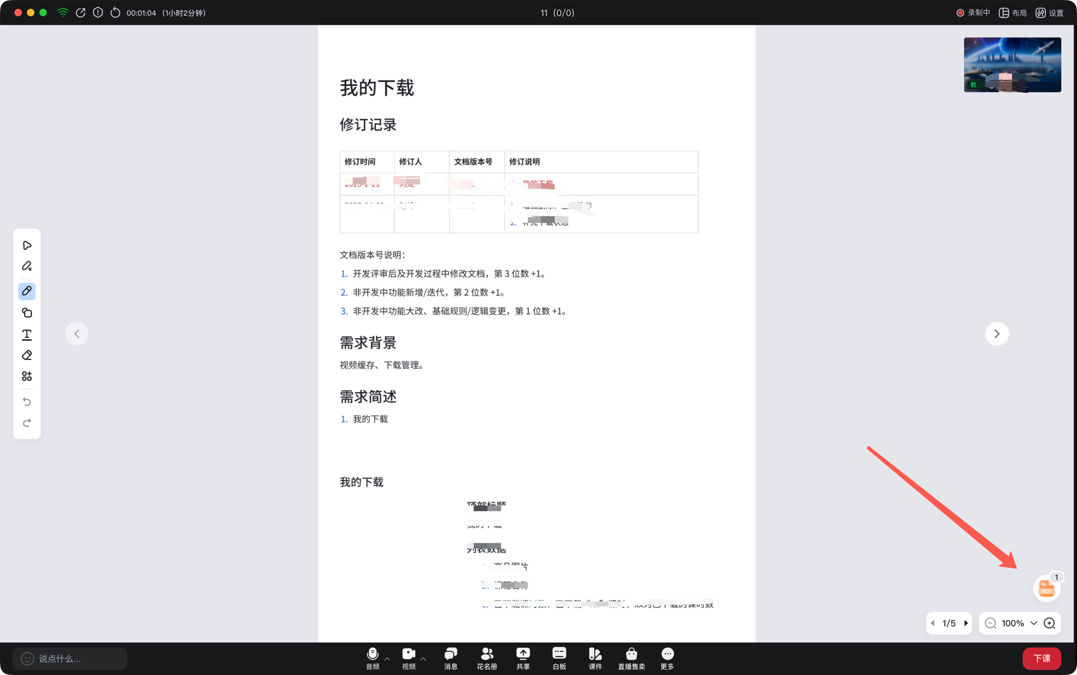The width and height of the screenshot is (1077, 675).
Task: Open the 课件 courseware
Action: pos(595,658)
